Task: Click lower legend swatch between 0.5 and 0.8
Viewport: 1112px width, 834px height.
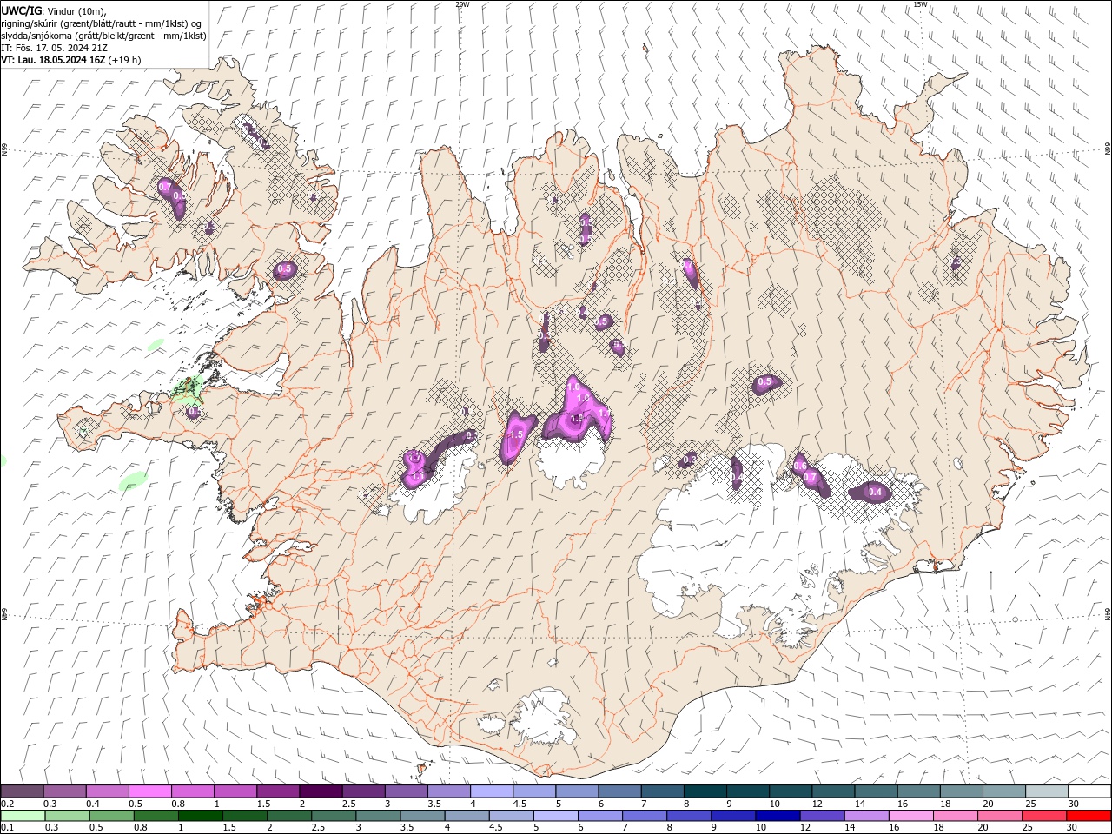Action: pos(111,816)
